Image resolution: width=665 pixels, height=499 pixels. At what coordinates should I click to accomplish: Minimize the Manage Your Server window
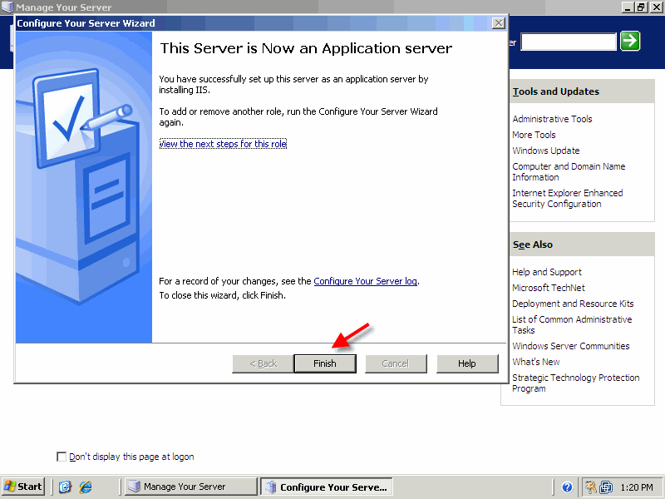628,7
